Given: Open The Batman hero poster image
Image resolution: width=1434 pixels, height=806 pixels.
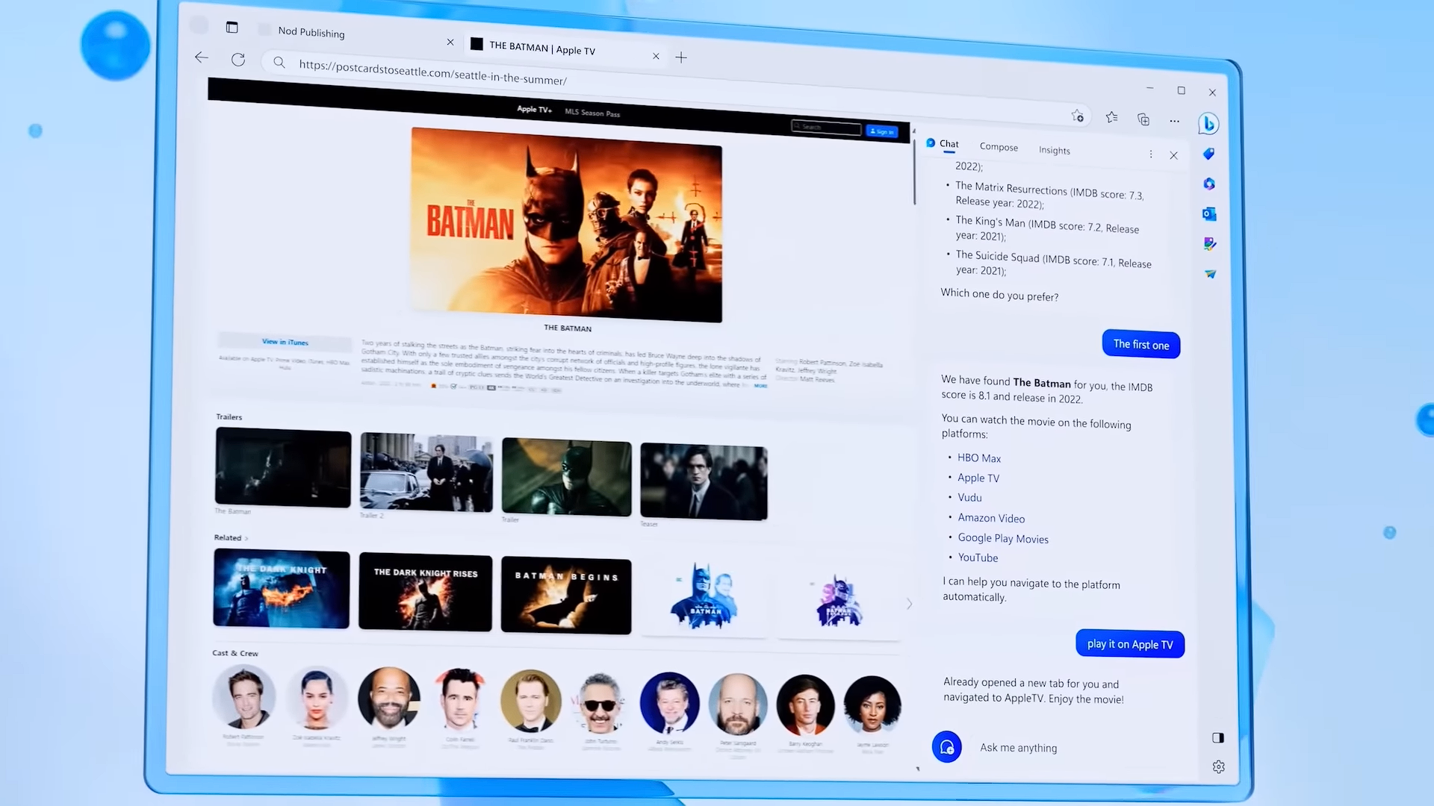Looking at the screenshot, I should [566, 225].
